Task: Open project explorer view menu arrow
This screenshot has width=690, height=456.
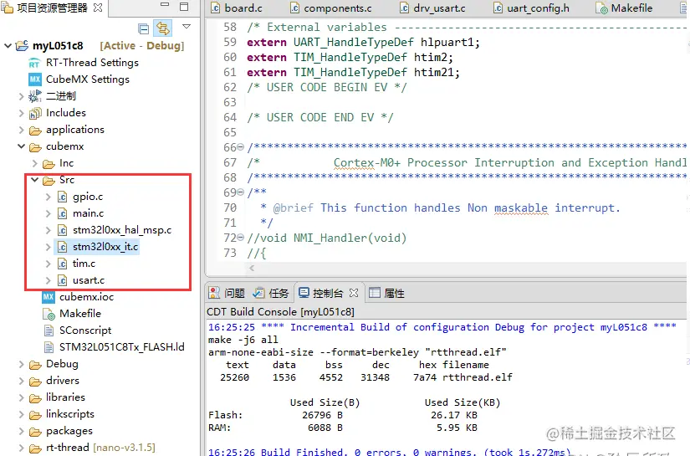Action: [187, 27]
